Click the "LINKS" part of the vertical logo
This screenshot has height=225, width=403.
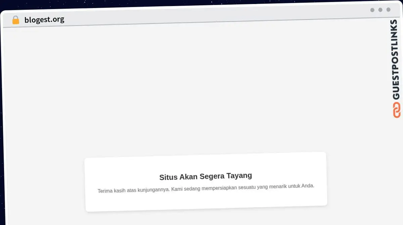(x=396, y=34)
